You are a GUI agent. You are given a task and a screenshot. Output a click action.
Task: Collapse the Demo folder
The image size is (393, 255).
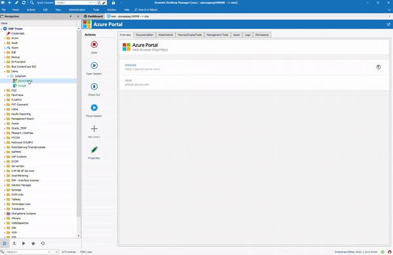[5, 71]
